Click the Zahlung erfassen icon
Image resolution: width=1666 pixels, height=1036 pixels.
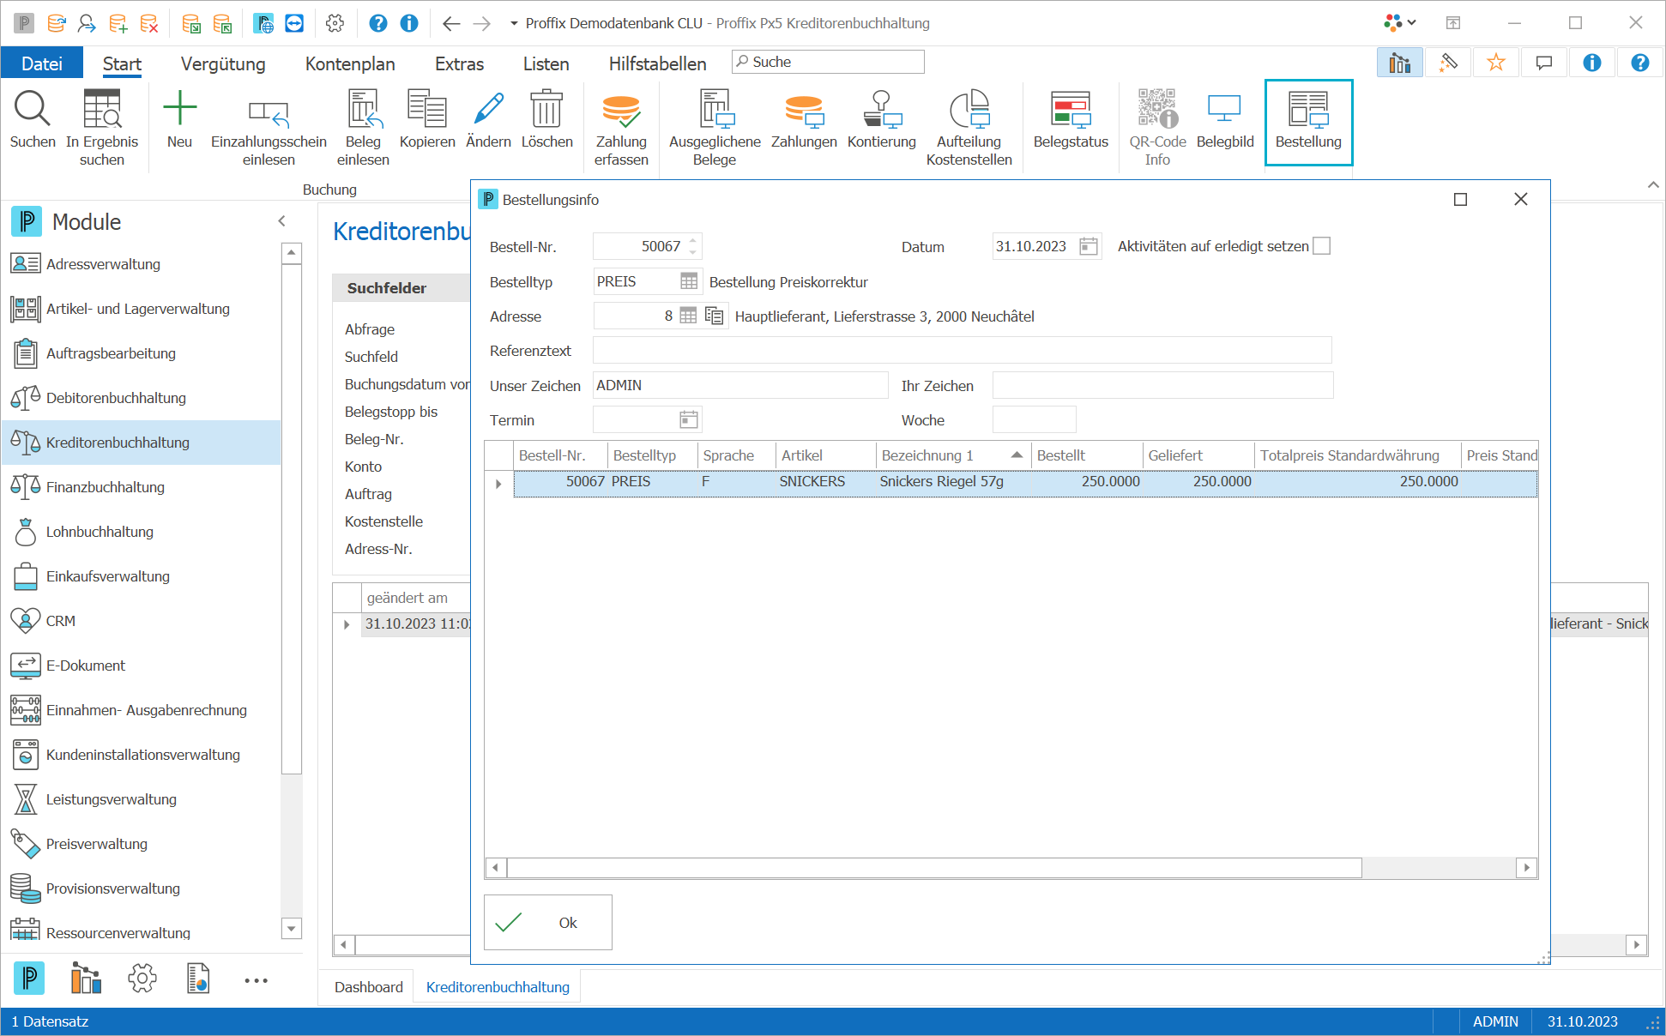621,129
